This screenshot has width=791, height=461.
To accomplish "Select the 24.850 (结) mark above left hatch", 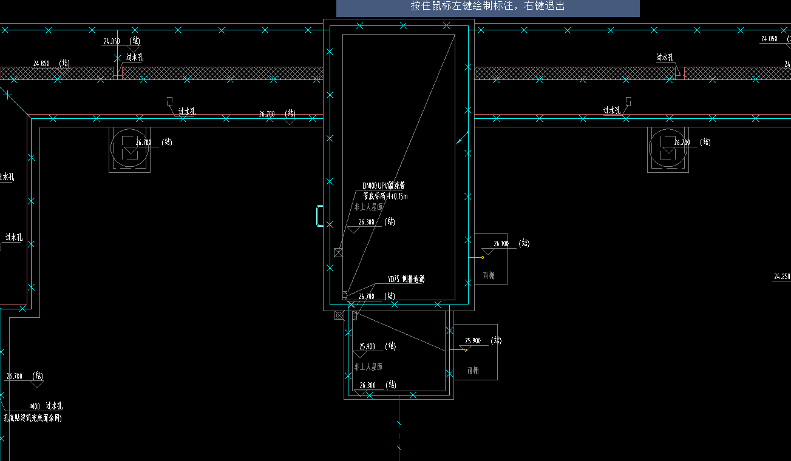I will [52, 63].
